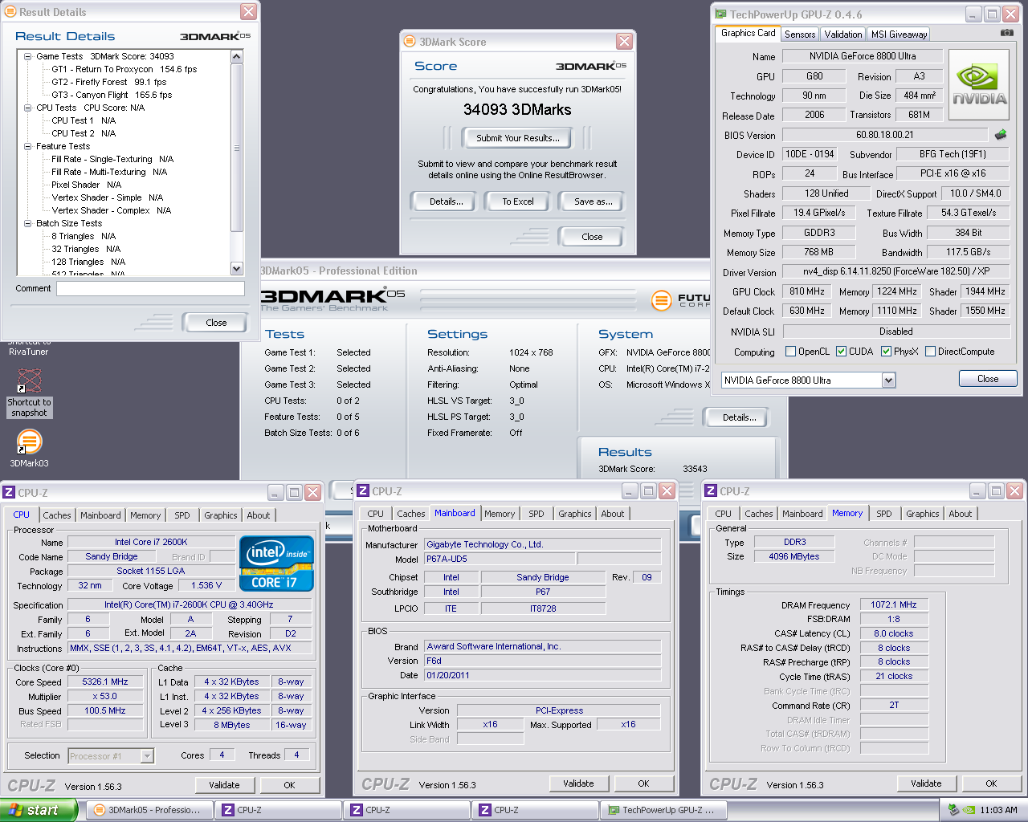This screenshot has width=1028, height=822.
Task: Click Close button in GPU-Z window
Action: click(988, 379)
